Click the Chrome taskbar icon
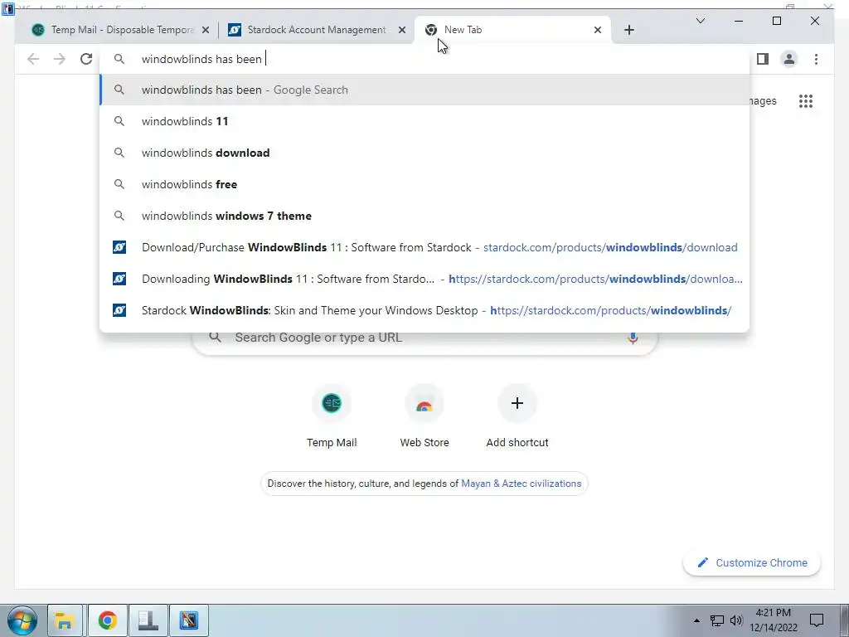Viewport: 849px width, 637px height. click(108, 620)
